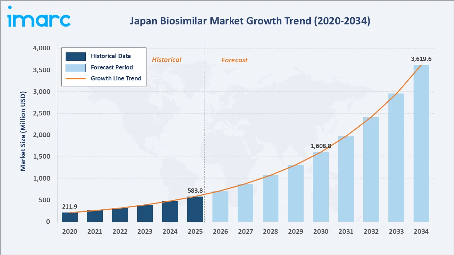Screen dimensions: 454x255
Task: Click the 2021 bar
Action: tap(95, 216)
